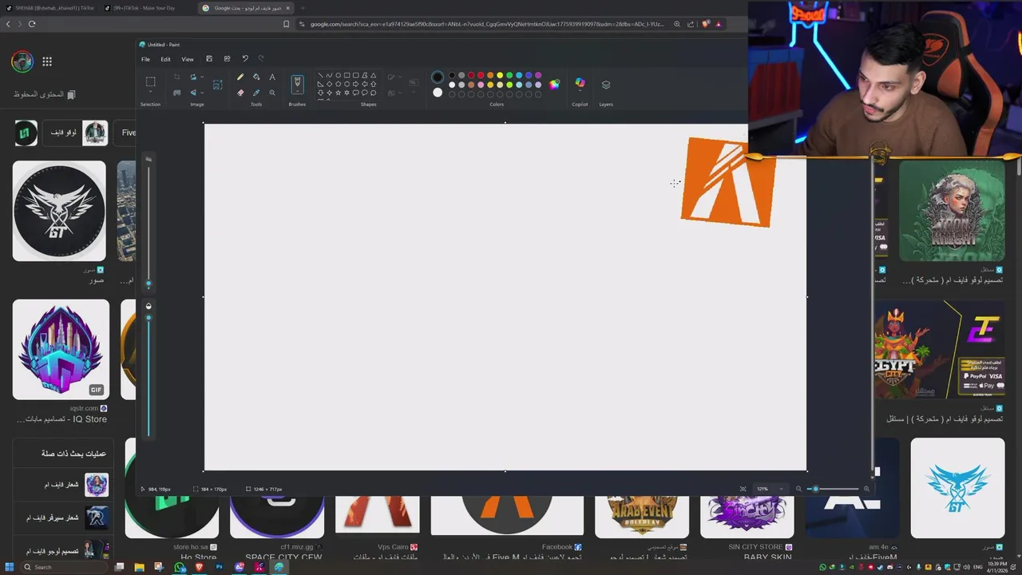Open the Lion Knight logo image result
The height and width of the screenshot is (575, 1022).
click(x=952, y=211)
